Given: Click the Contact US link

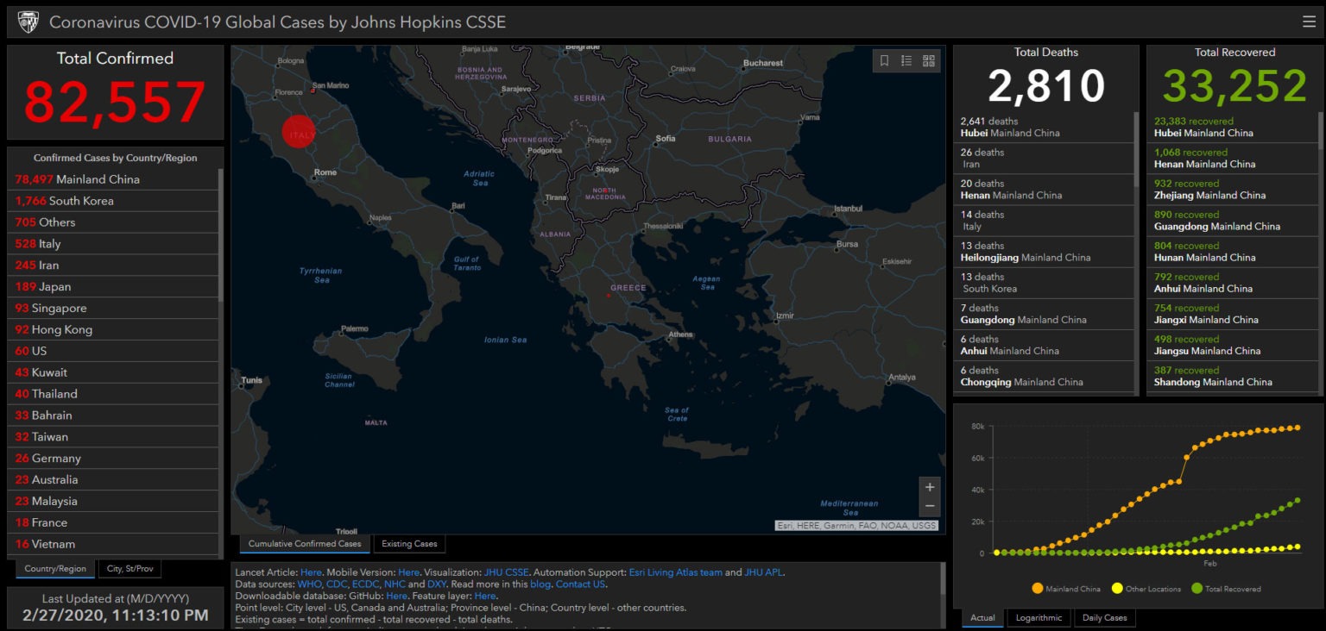Looking at the screenshot, I should pyautogui.click(x=579, y=583).
